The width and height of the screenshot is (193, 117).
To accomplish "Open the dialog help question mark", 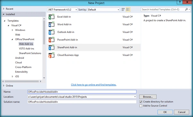I will [x=180, y=2].
